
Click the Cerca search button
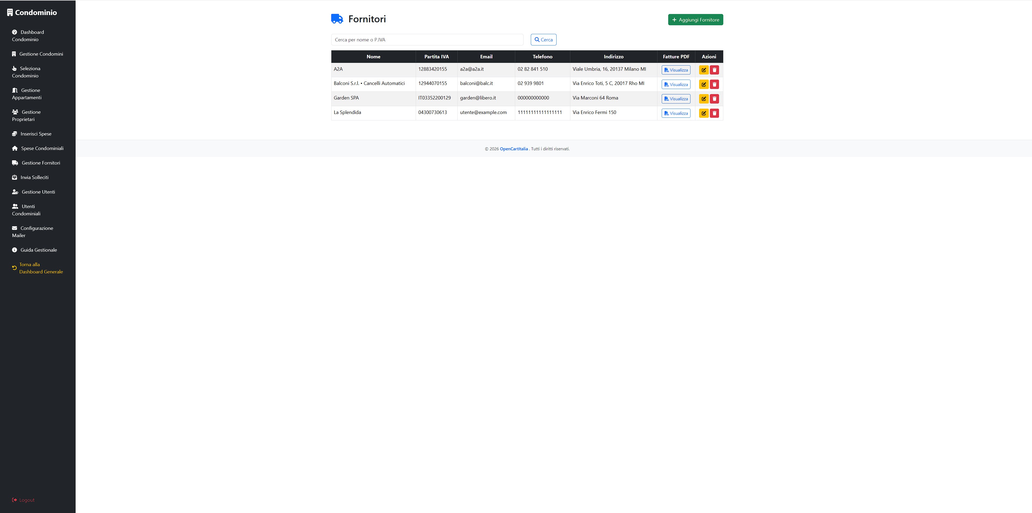(543, 40)
